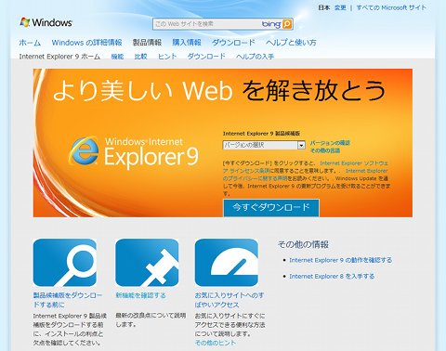Click the Internet Explorer 9 'e' logo
This screenshot has width=446, height=351.
(84, 150)
